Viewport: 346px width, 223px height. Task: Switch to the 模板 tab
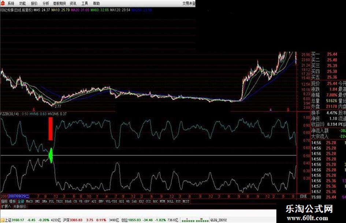coord(12,201)
